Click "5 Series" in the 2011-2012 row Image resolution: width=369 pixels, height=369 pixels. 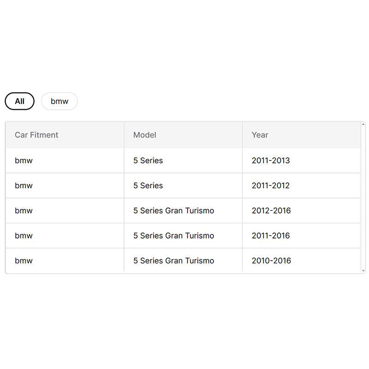pos(148,185)
